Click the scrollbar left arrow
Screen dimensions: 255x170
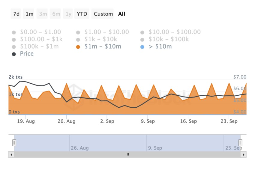coord(11,155)
